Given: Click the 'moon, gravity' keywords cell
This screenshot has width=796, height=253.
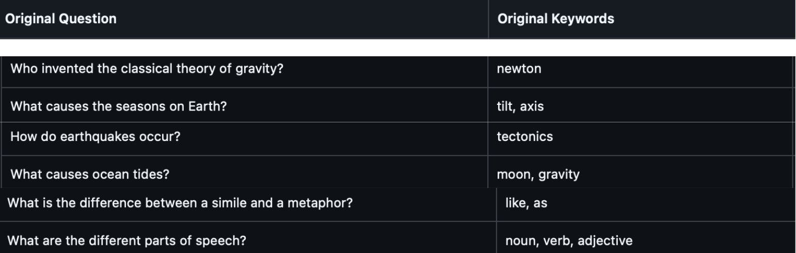Looking at the screenshot, I should click(537, 175).
